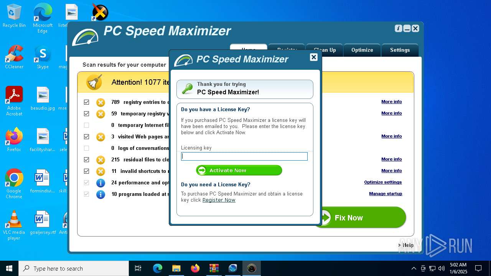Screen dimensions: 491x276
Task: Toggle the performance and optimization checkbox
Action: pos(86,183)
